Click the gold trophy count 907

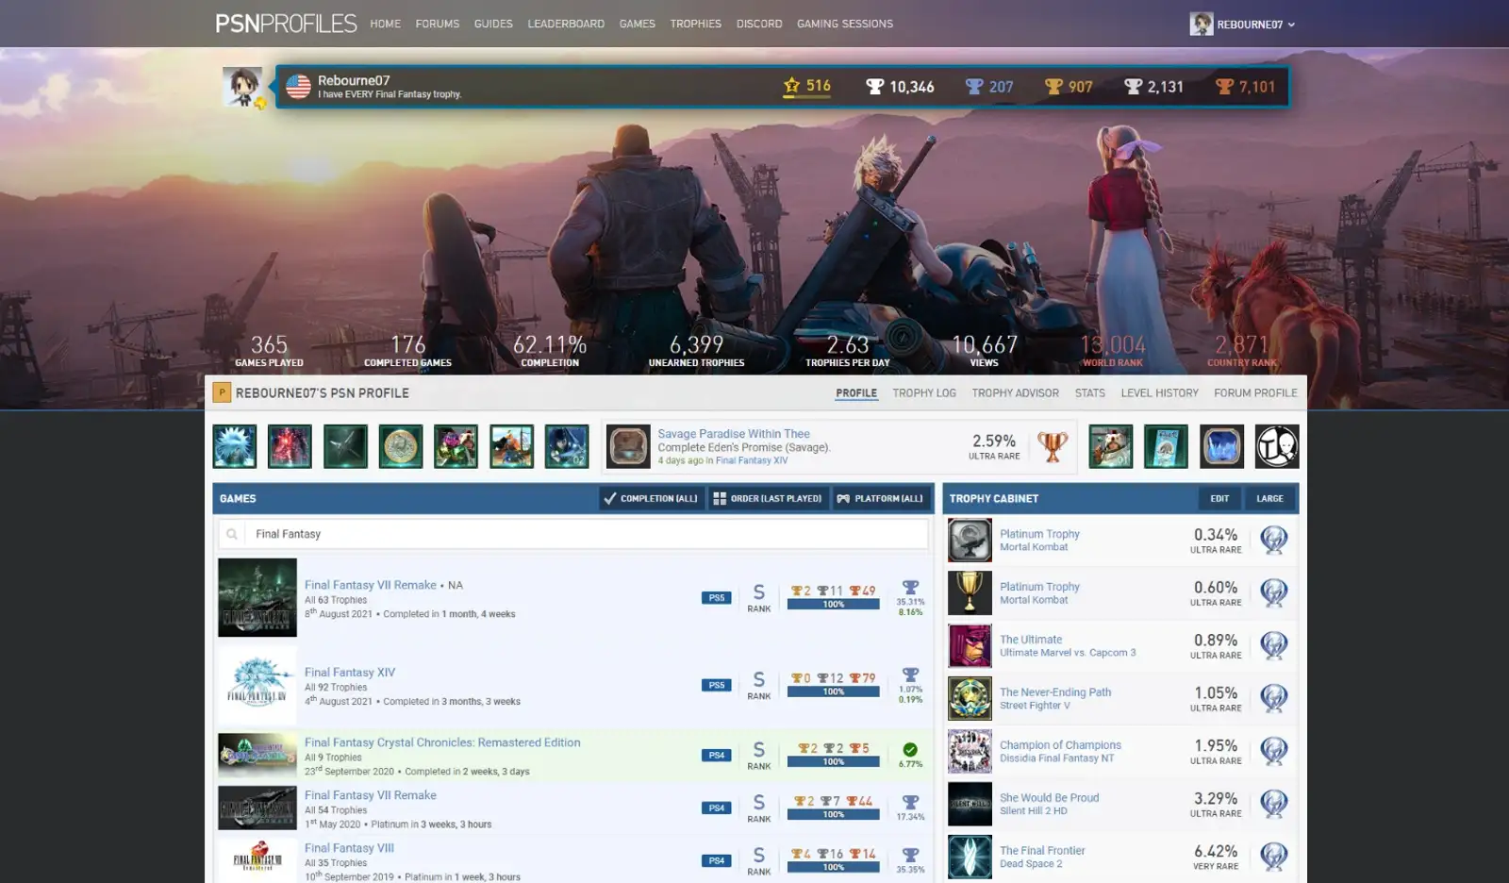tap(1080, 87)
